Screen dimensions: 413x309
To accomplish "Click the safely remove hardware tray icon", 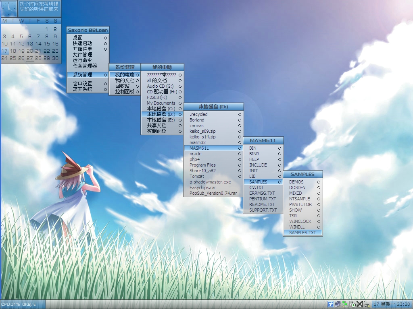I will coord(367,304).
